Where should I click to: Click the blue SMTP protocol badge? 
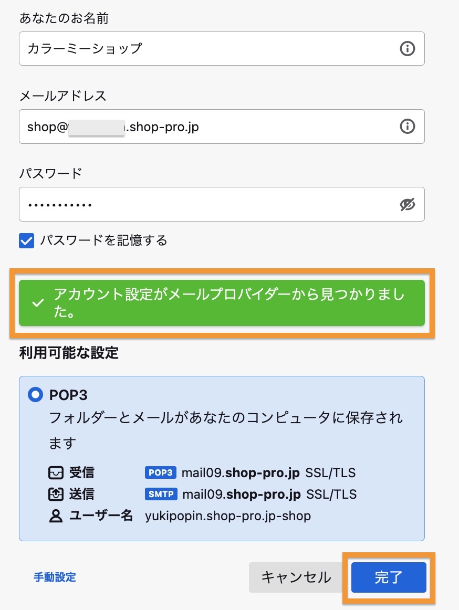coord(161,495)
